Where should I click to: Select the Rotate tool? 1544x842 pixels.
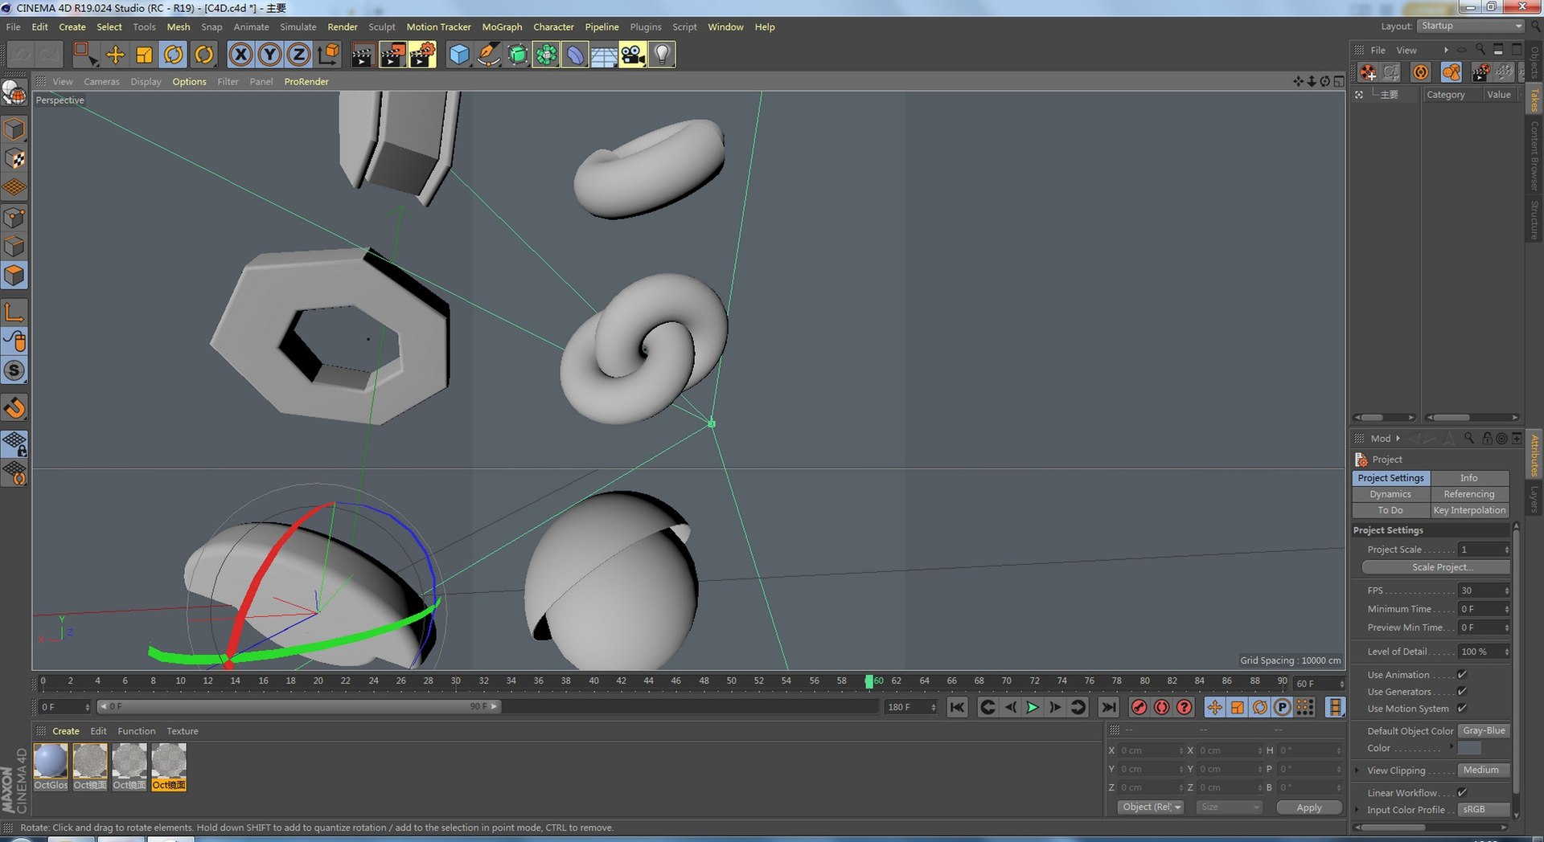[x=173, y=55]
